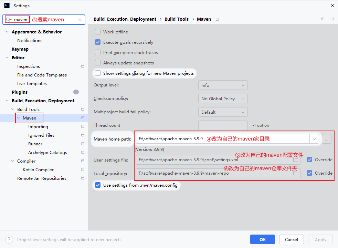Open help with the question mark icon
The height and width of the screenshot is (248, 338).
(9, 240)
